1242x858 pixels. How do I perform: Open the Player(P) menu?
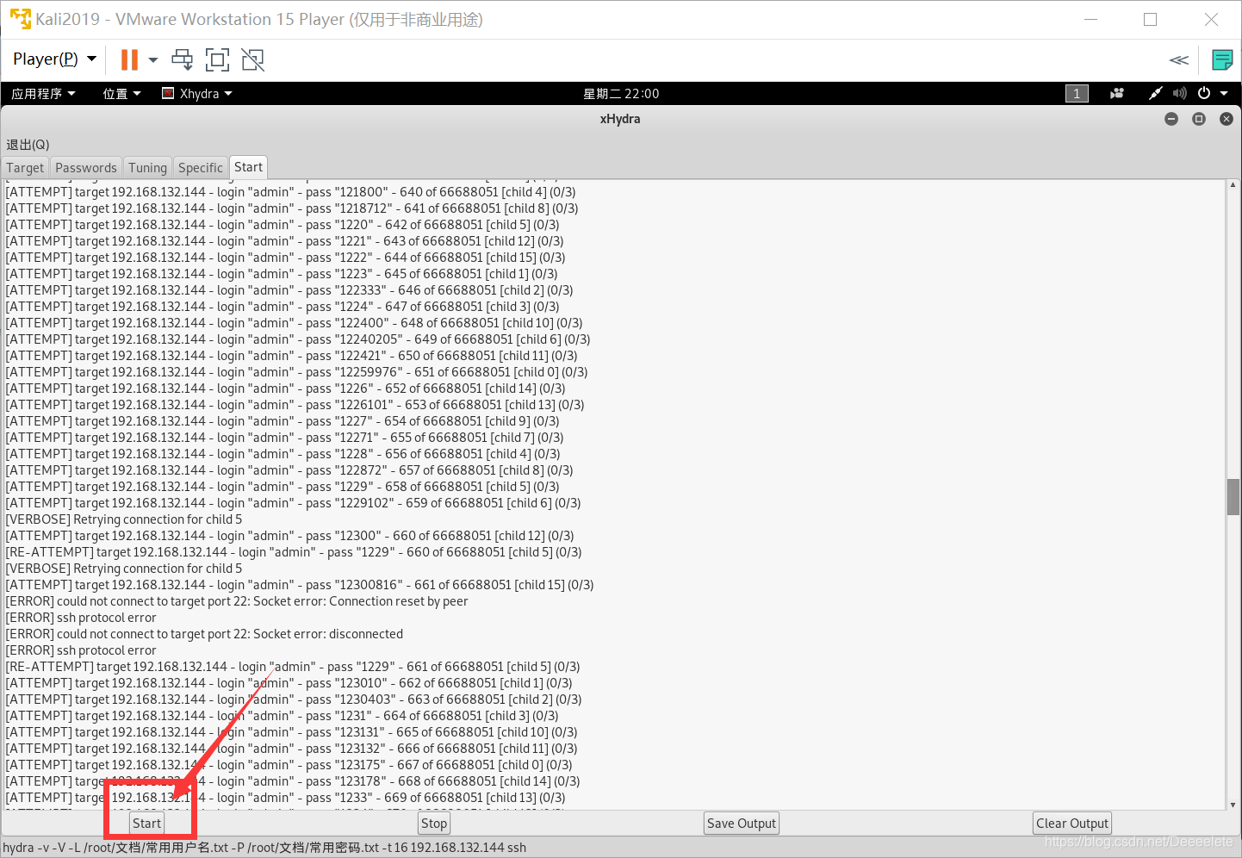pos(54,59)
